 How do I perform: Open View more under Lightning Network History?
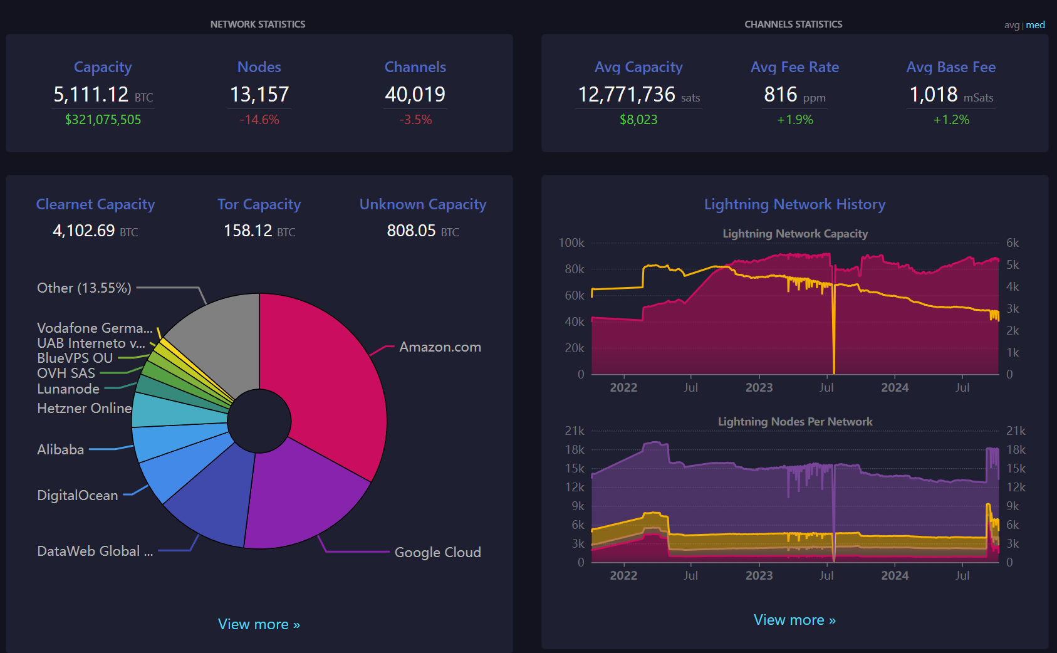(x=794, y=620)
